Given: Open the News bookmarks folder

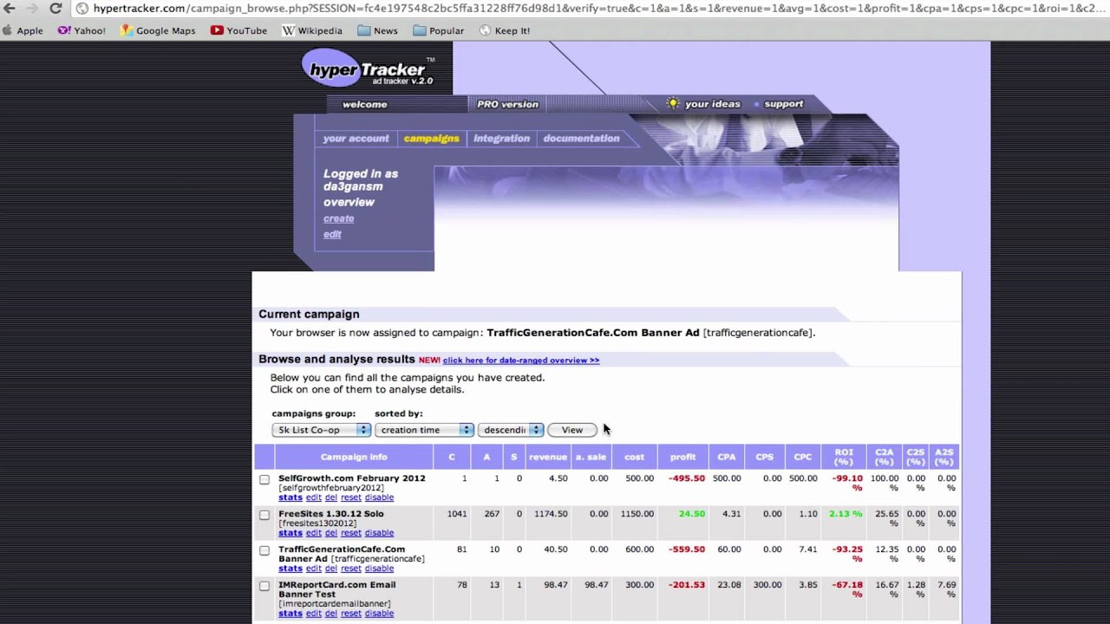Looking at the screenshot, I should coord(377,30).
